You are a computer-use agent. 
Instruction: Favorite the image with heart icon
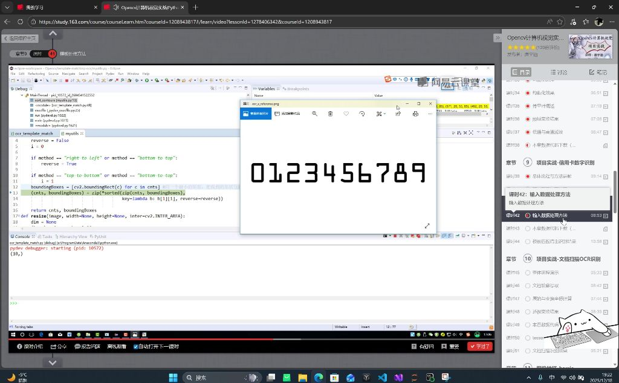click(x=346, y=114)
